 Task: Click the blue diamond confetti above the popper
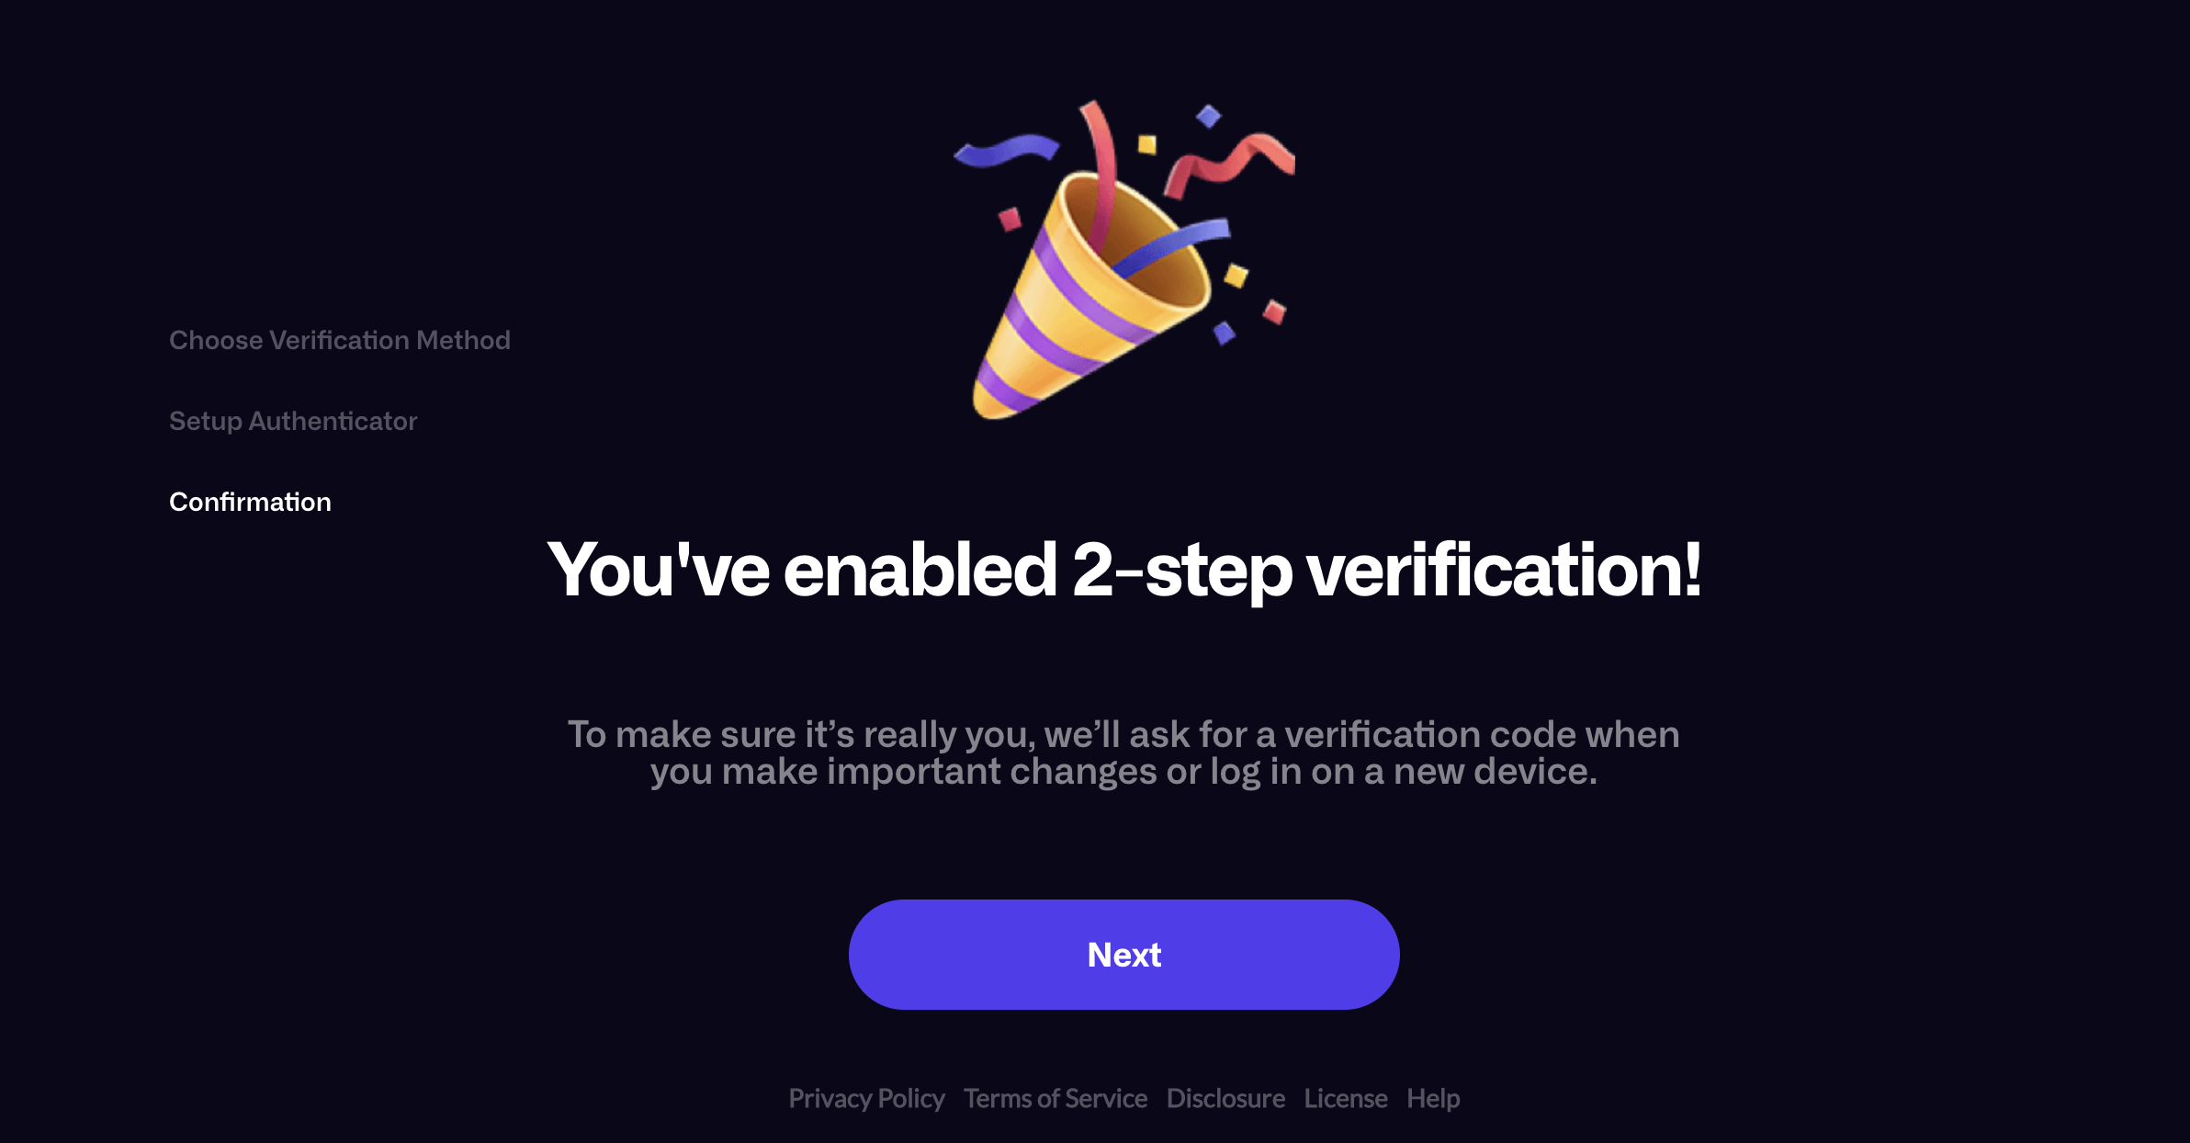pyautogui.click(x=1208, y=116)
